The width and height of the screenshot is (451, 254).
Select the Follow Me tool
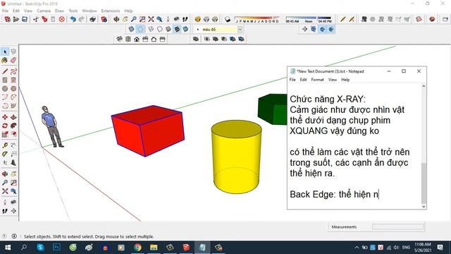pos(13,126)
